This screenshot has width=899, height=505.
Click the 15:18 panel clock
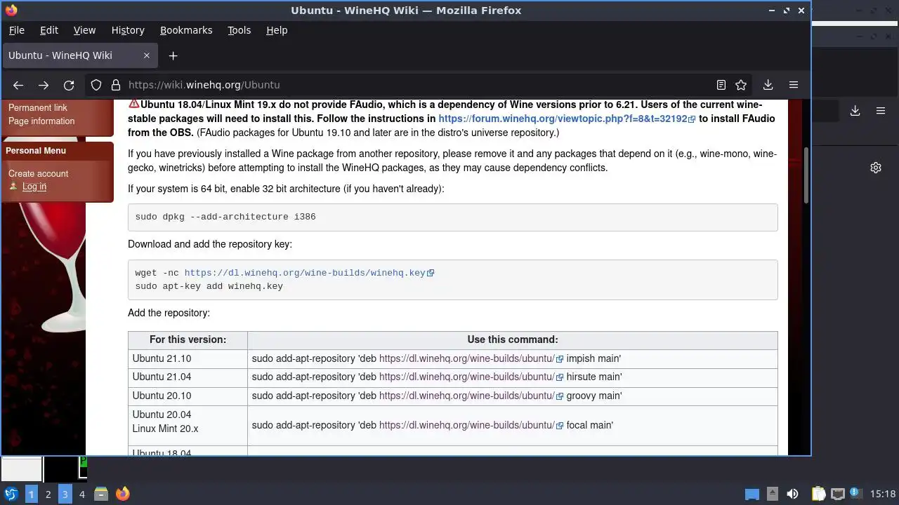click(x=883, y=494)
